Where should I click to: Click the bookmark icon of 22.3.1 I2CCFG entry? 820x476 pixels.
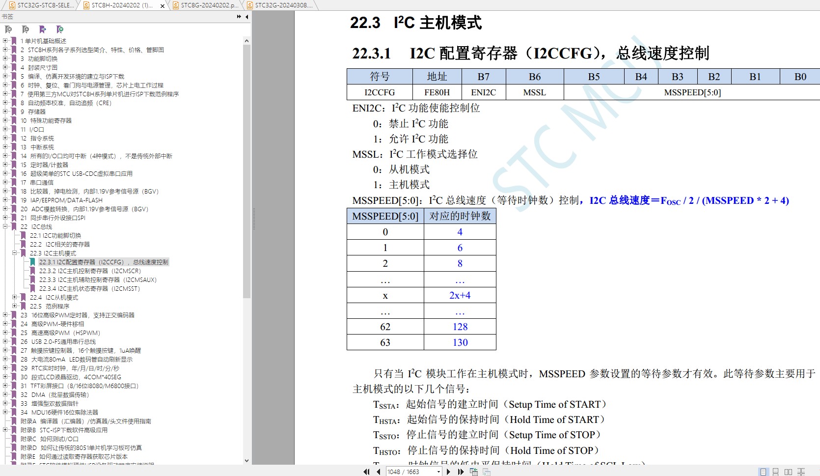tap(32, 262)
